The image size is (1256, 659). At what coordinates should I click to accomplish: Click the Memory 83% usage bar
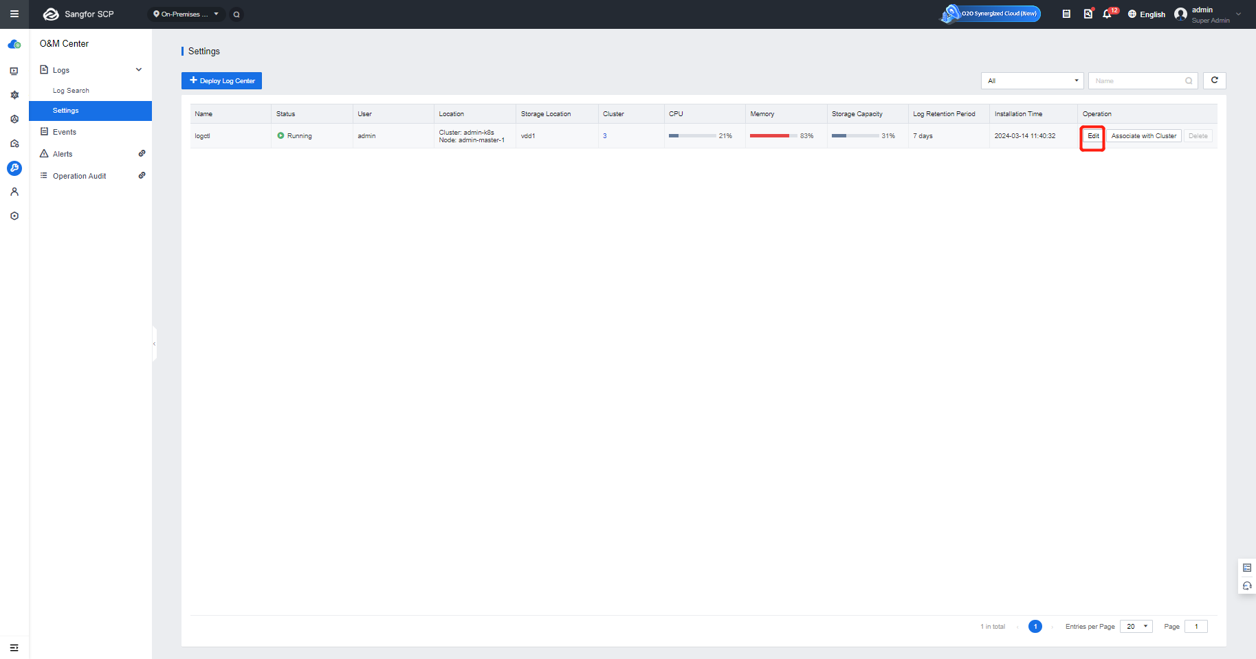pos(773,136)
